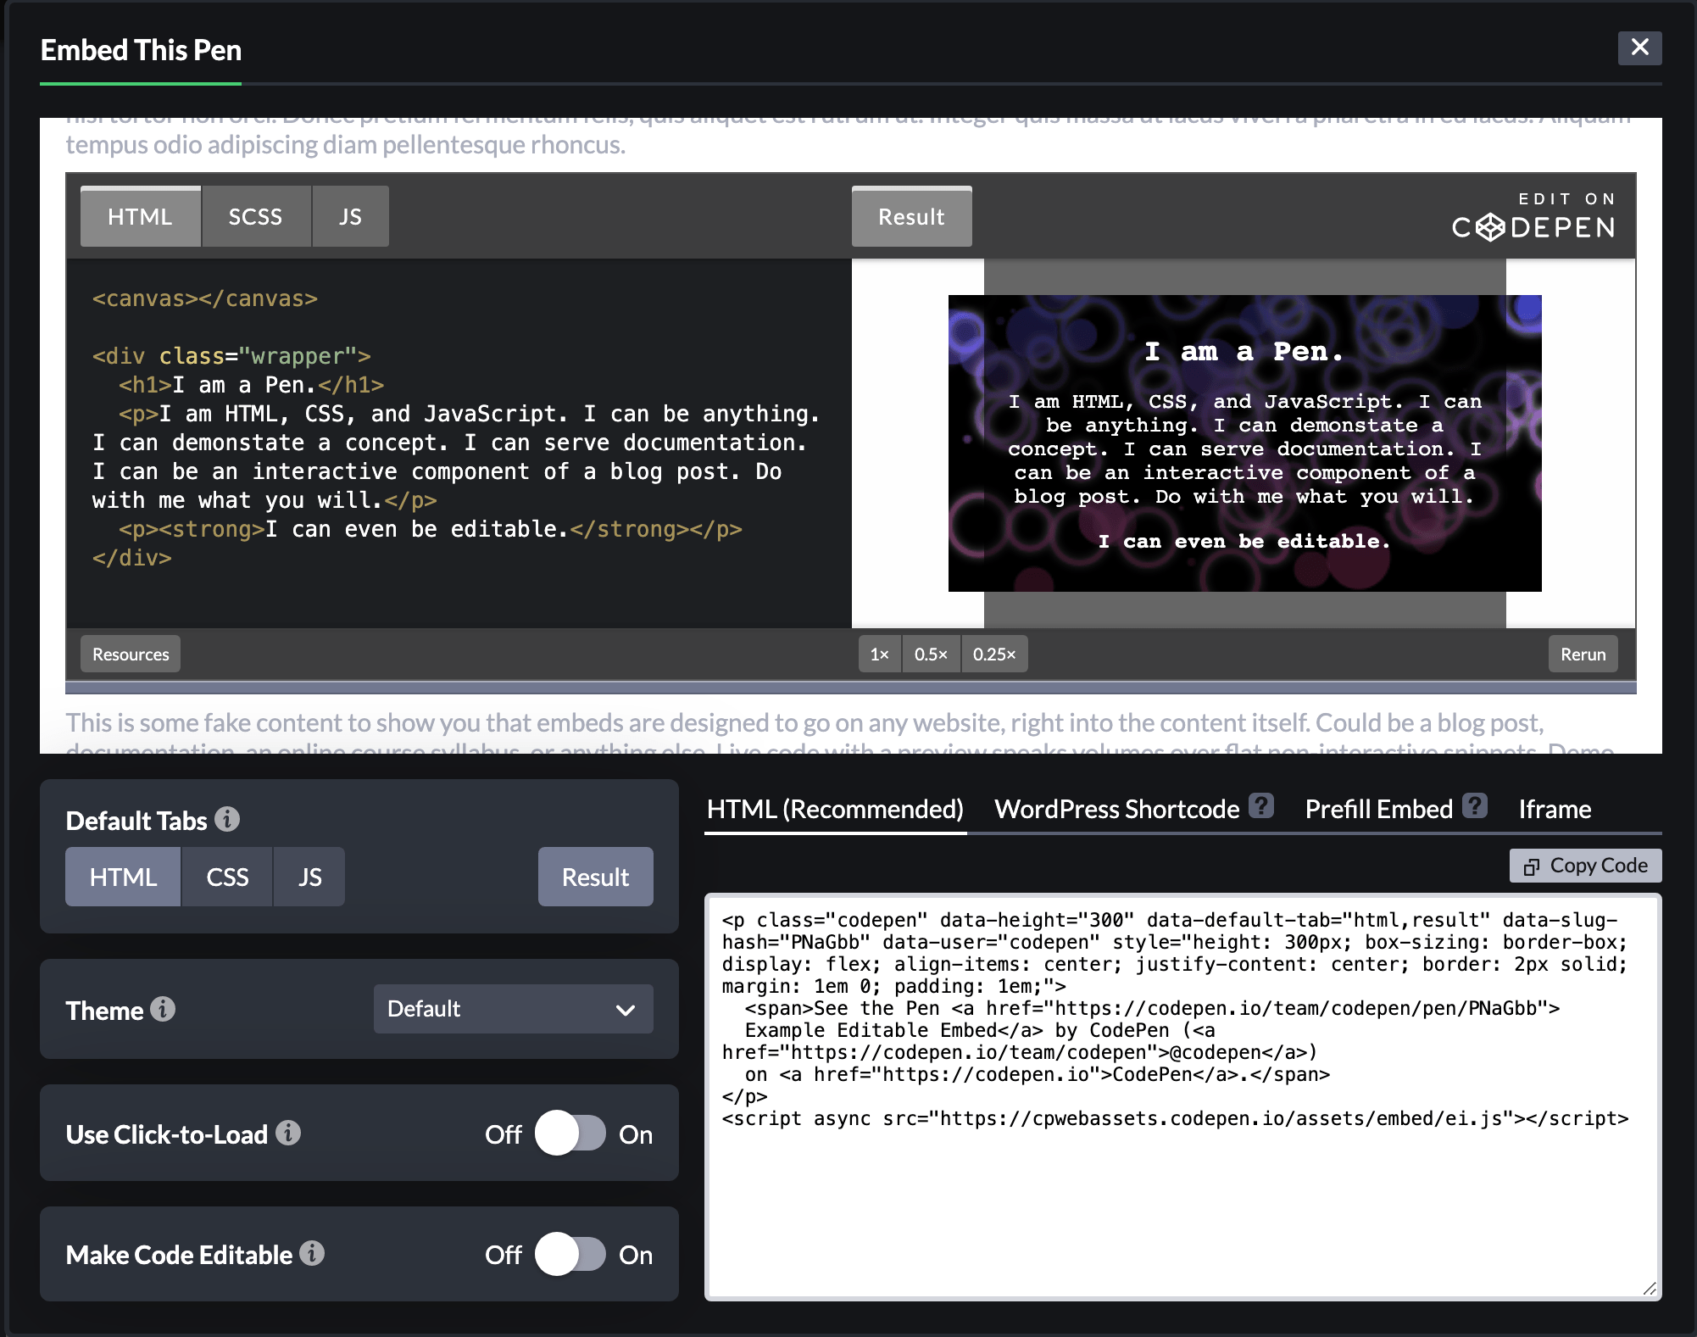Click the Theme info icon
This screenshot has width=1697, height=1337.
pos(163,1009)
